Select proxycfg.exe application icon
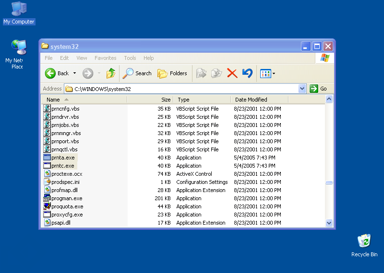This screenshot has width=384, height=273. click(47, 215)
